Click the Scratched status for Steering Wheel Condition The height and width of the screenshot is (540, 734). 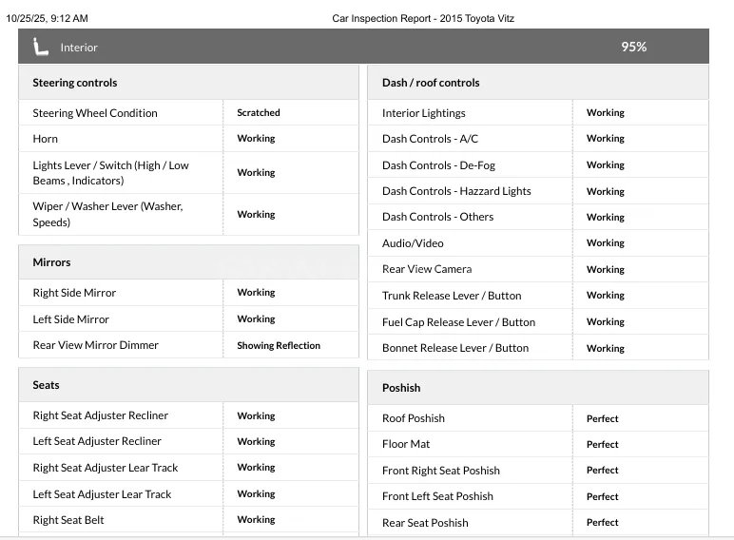[x=259, y=112]
